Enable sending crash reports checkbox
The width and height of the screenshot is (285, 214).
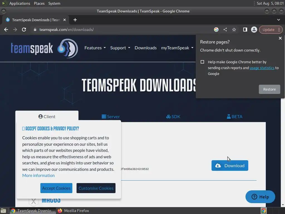point(202,62)
